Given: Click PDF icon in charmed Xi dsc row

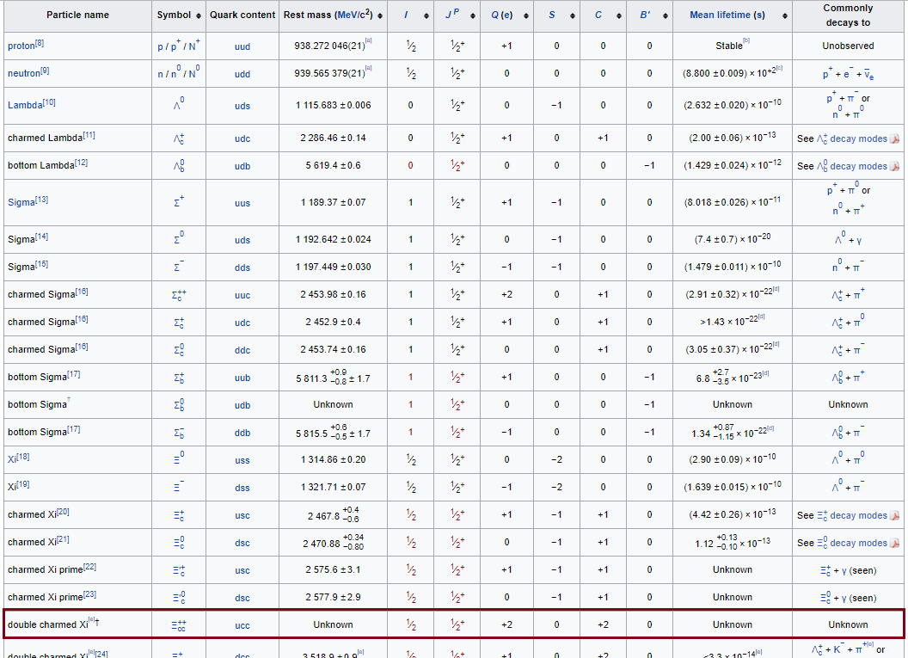Looking at the screenshot, I should click(894, 543).
